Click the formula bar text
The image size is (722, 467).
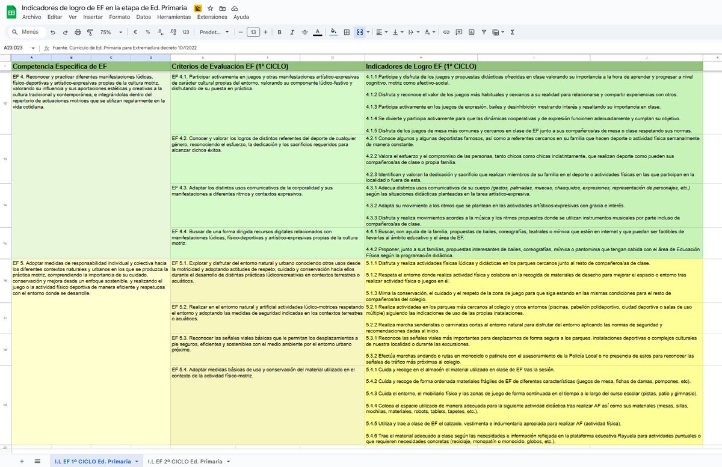click(125, 47)
